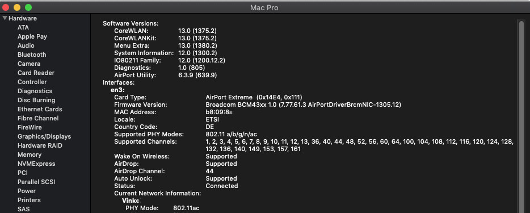Show Memory information

point(30,155)
